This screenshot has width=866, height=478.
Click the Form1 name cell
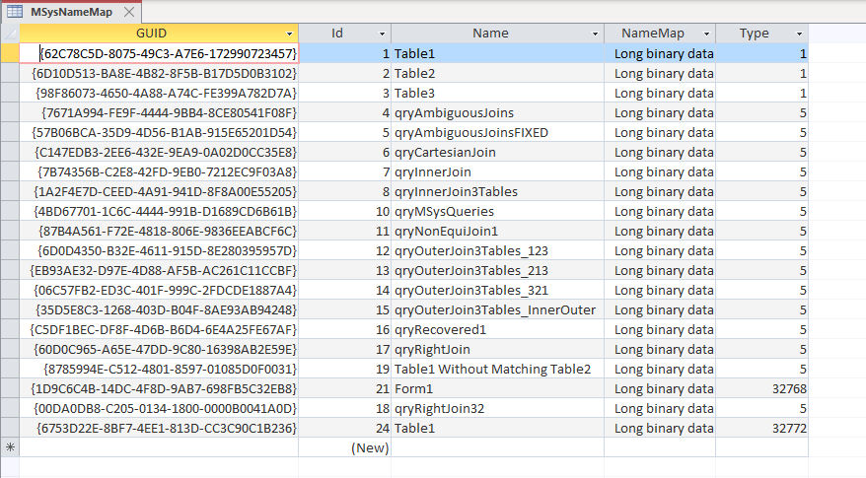click(498, 388)
